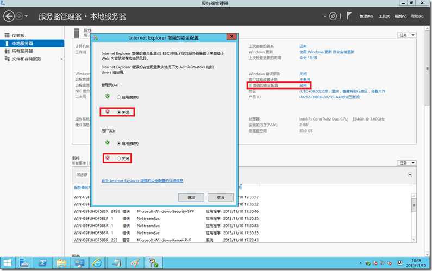The height and width of the screenshot is (271, 432).
Task: Click the product ID 00252-00806-30295 link
Action: pyautogui.click(x=330, y=97)
